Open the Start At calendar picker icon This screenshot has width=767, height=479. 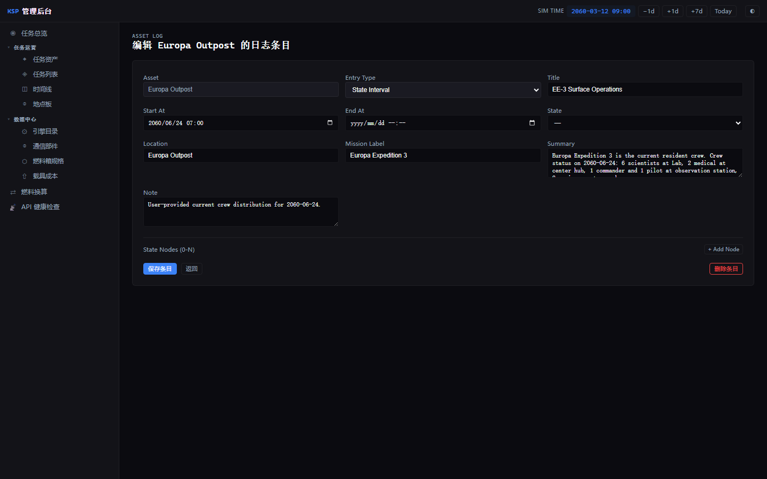pyautogui.click(x=330, y=123)
